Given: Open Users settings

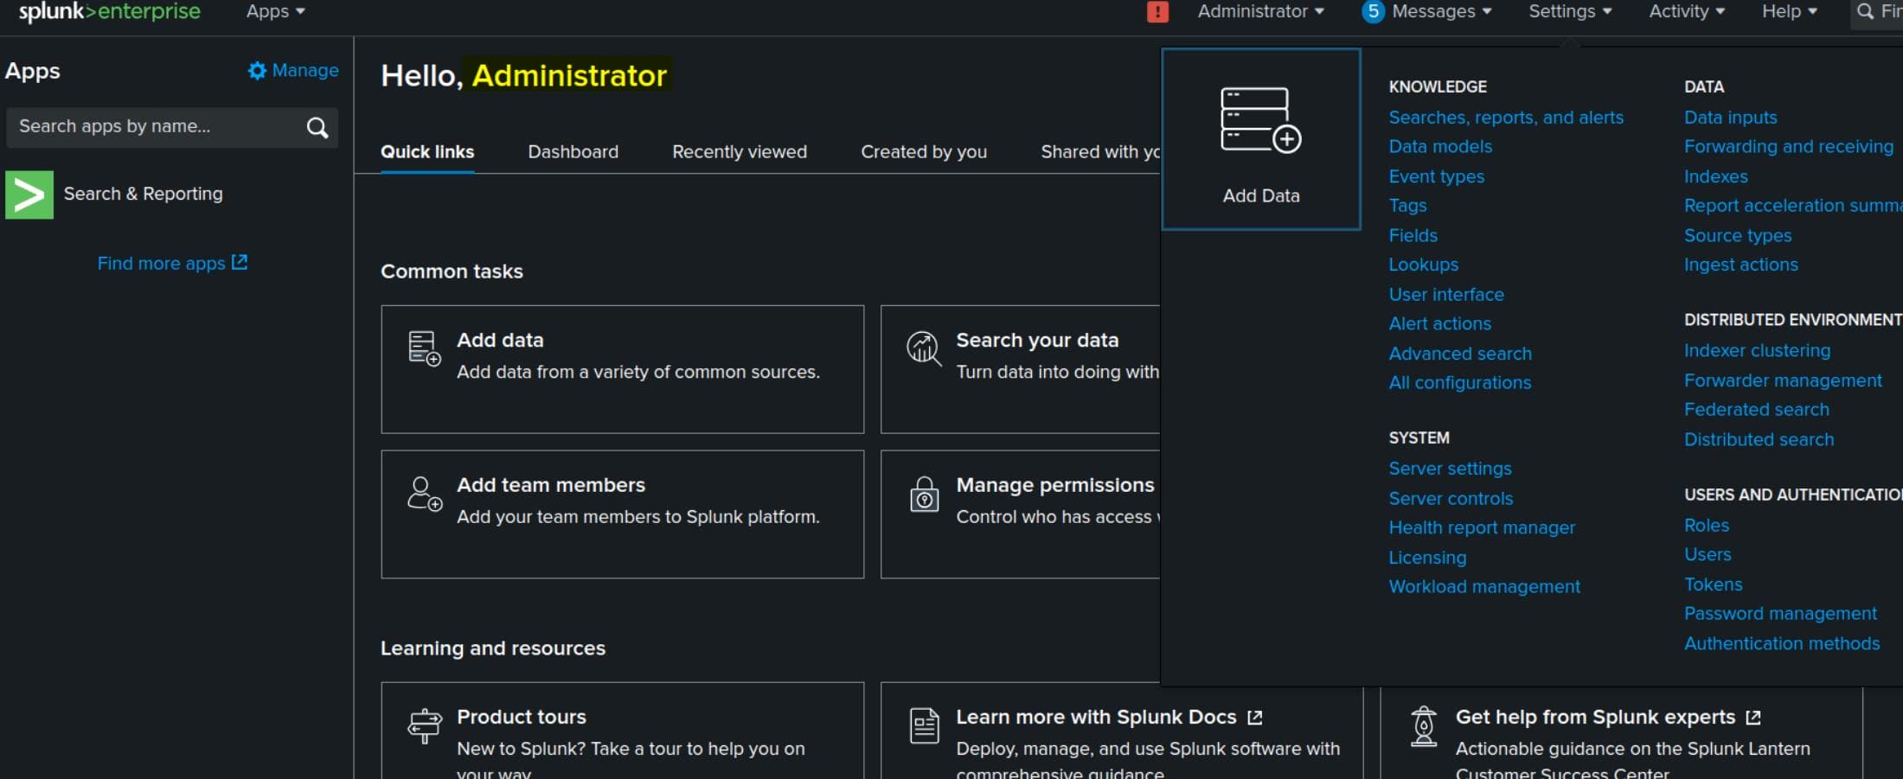Looking at the screenshot, I should 1707,555.
